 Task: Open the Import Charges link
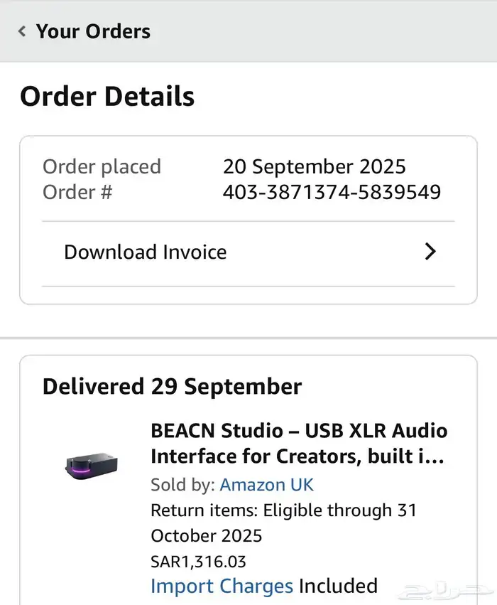coord(222,586)
